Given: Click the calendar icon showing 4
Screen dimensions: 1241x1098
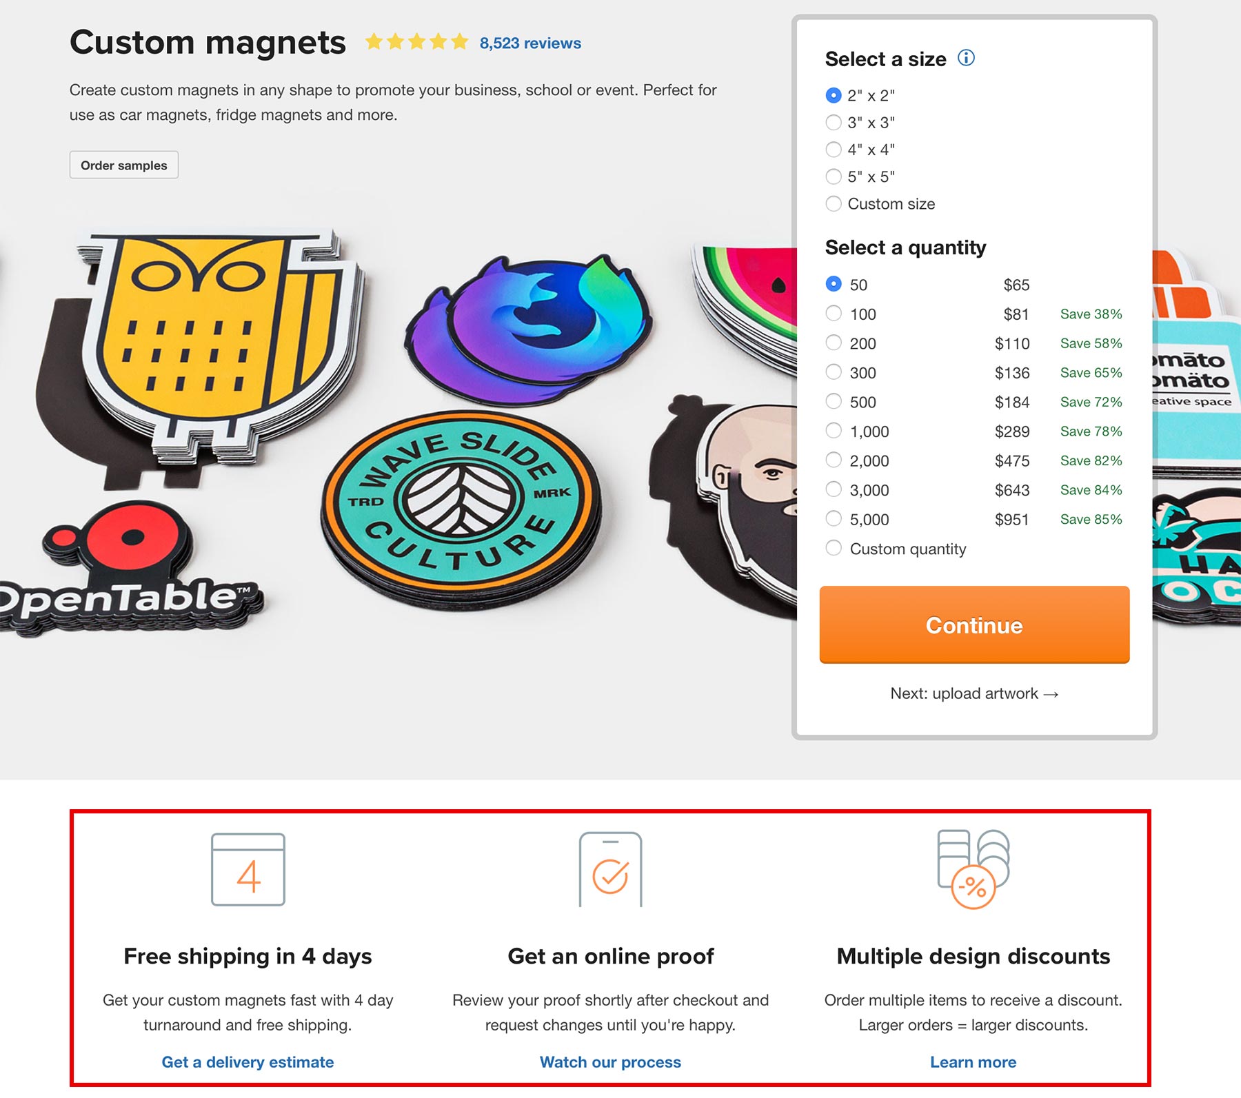Looking at the screenshot, I should (x=248, y=869).
